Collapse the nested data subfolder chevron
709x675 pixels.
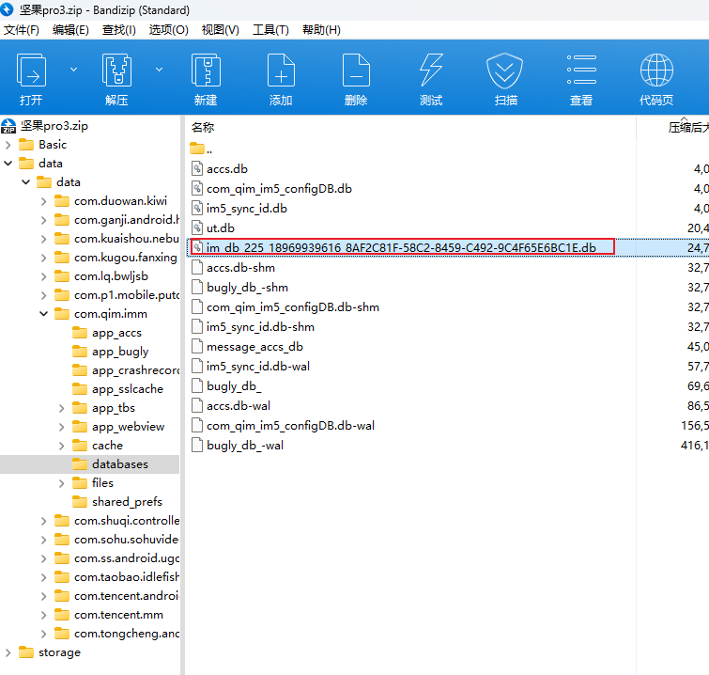point(25,182)
